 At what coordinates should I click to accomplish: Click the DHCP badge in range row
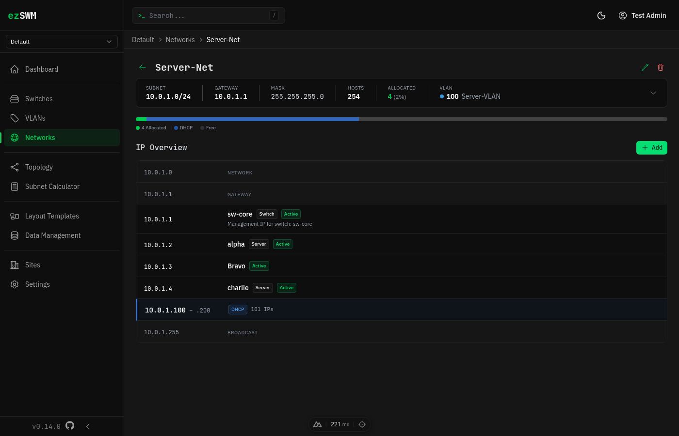tap(238, 310)
